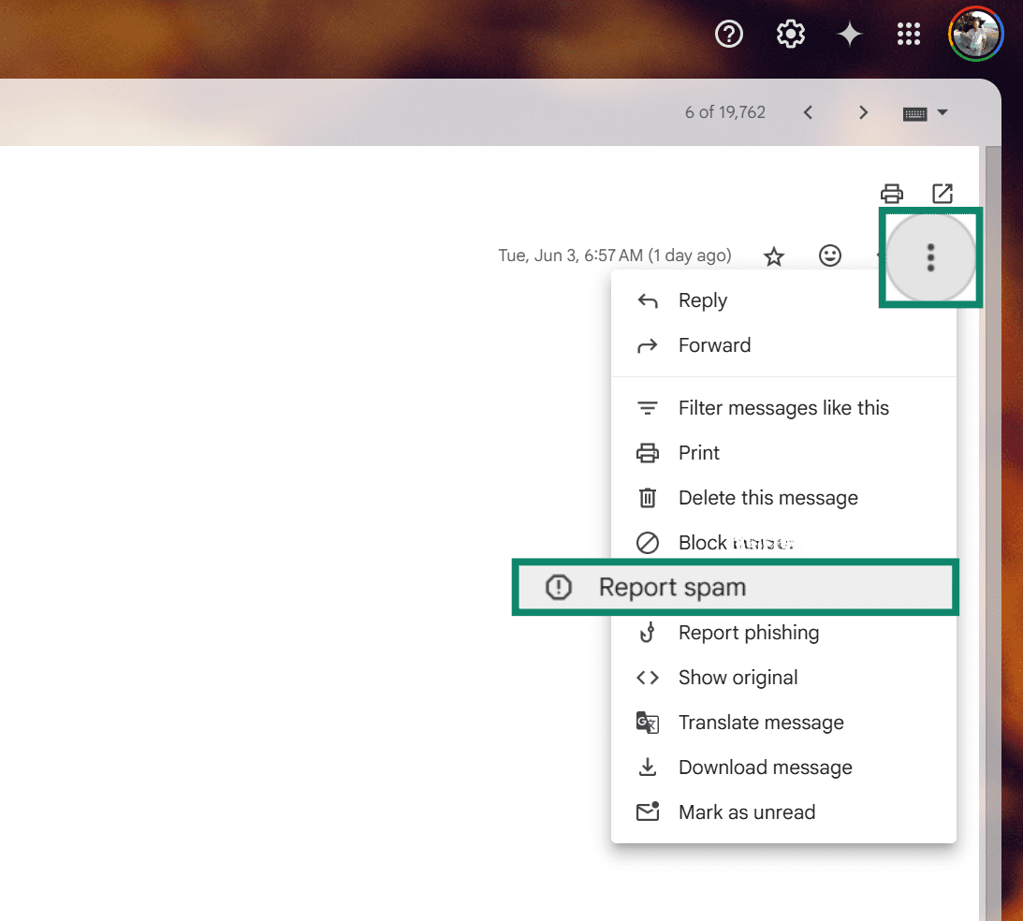Choose Delete this message
This screenshot has width=1023, height=921.
click(767, 497)
